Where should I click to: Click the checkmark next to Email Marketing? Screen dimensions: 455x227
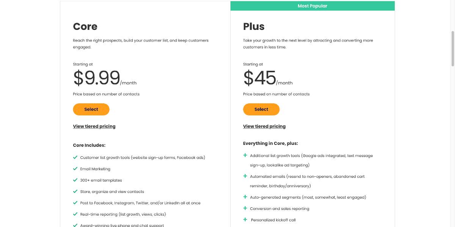pos(75,169)
